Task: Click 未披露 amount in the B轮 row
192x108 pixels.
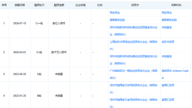Action: tap(59, 96)
